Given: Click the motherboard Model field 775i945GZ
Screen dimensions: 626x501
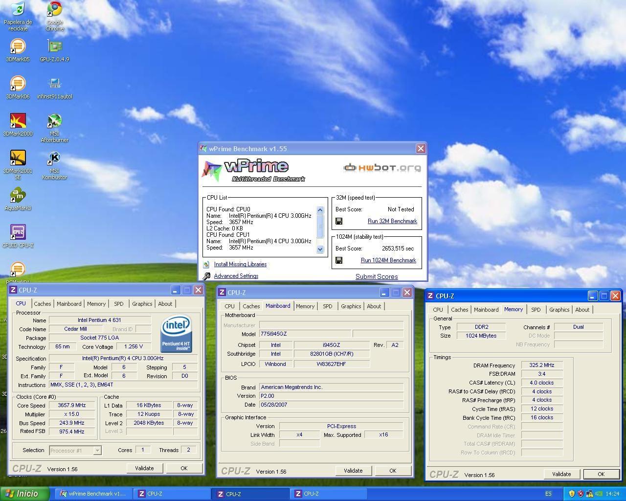Looking at the screenshot, I should 305,334.
